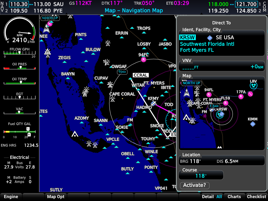Activate the Direct To with Activate? button
This screenshot has height=201, width=268.
click(x=195, y=185)
